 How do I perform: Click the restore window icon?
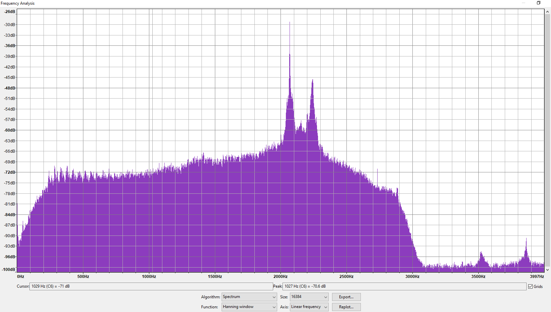(539, 3)
